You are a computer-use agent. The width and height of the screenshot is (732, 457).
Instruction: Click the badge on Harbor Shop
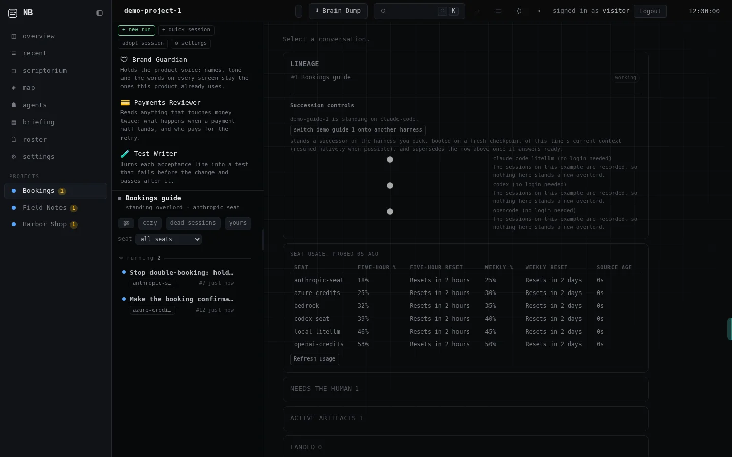point(74,225)
